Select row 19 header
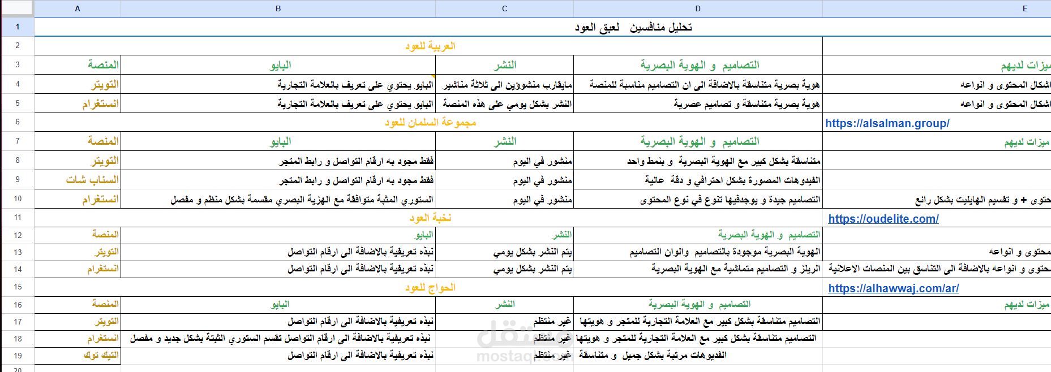This screenshot has width=1051, height=372. point(18,356)
